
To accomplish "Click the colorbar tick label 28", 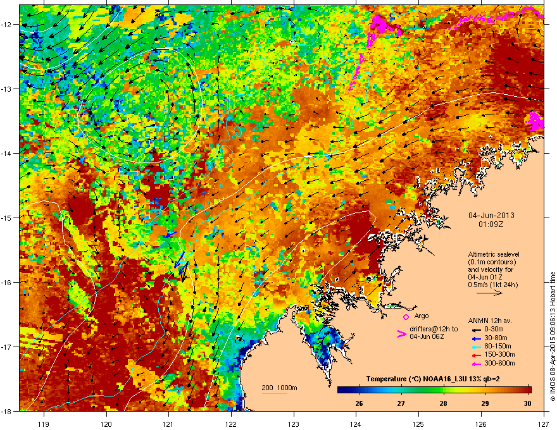I will click(x=443, y=403).
